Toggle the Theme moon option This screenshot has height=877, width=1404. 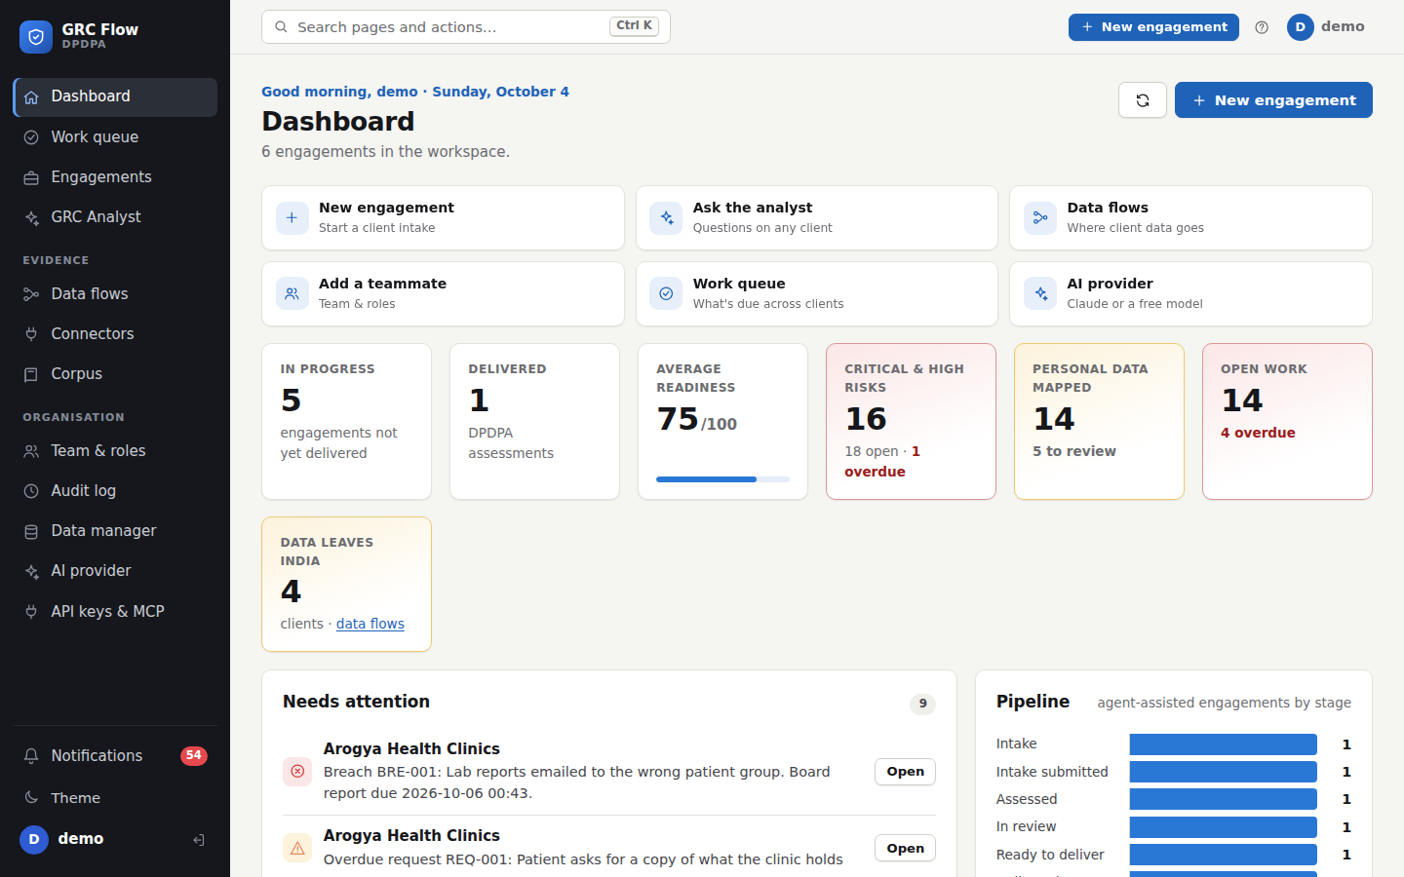[x=115, y=798]
